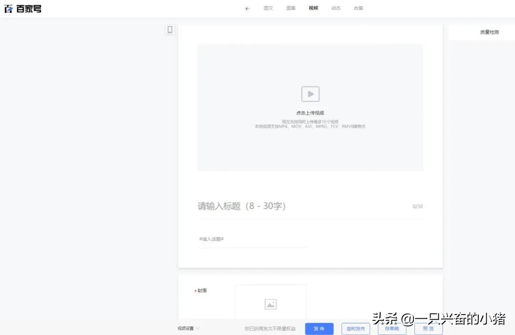Select the 视频 tab
515x335 pixels.
313,8
